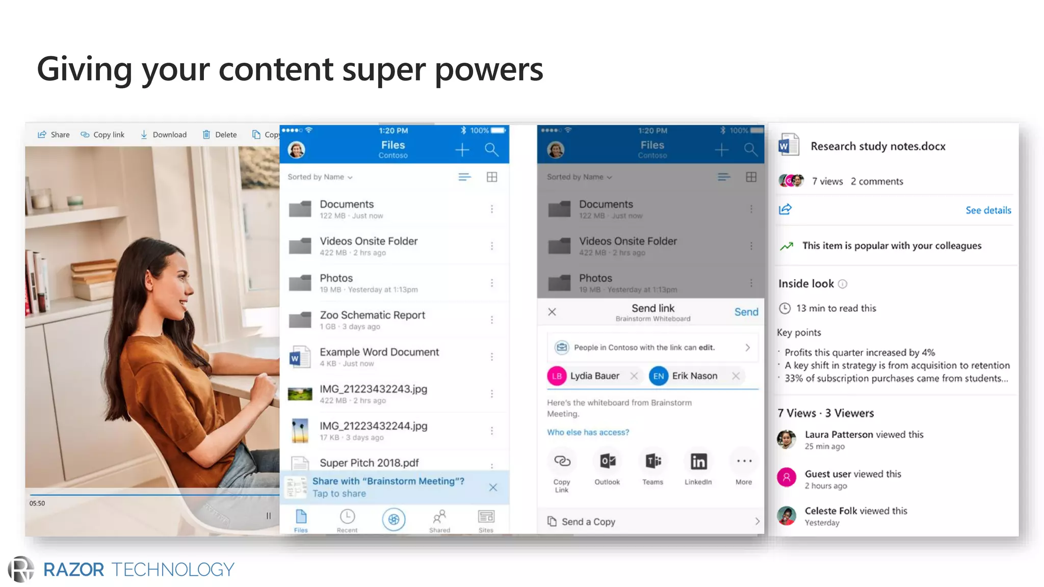Click the See details link

click(988, 210)
